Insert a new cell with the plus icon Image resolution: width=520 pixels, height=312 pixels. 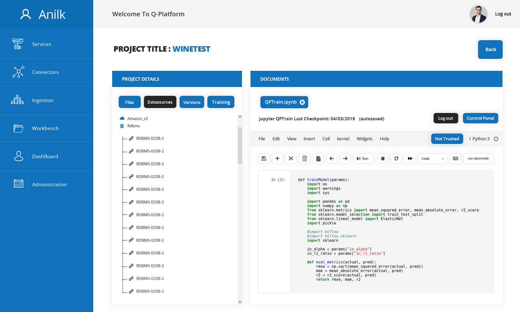[277, 158]
